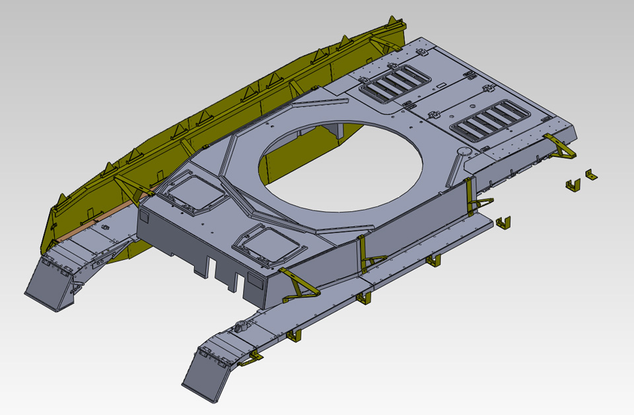Select the small flat angle bracket at far right

click(x=590, y=175)
